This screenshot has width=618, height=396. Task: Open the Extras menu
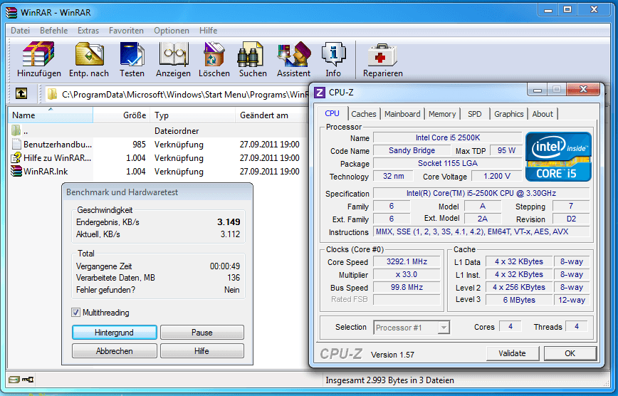pos(88,31)
